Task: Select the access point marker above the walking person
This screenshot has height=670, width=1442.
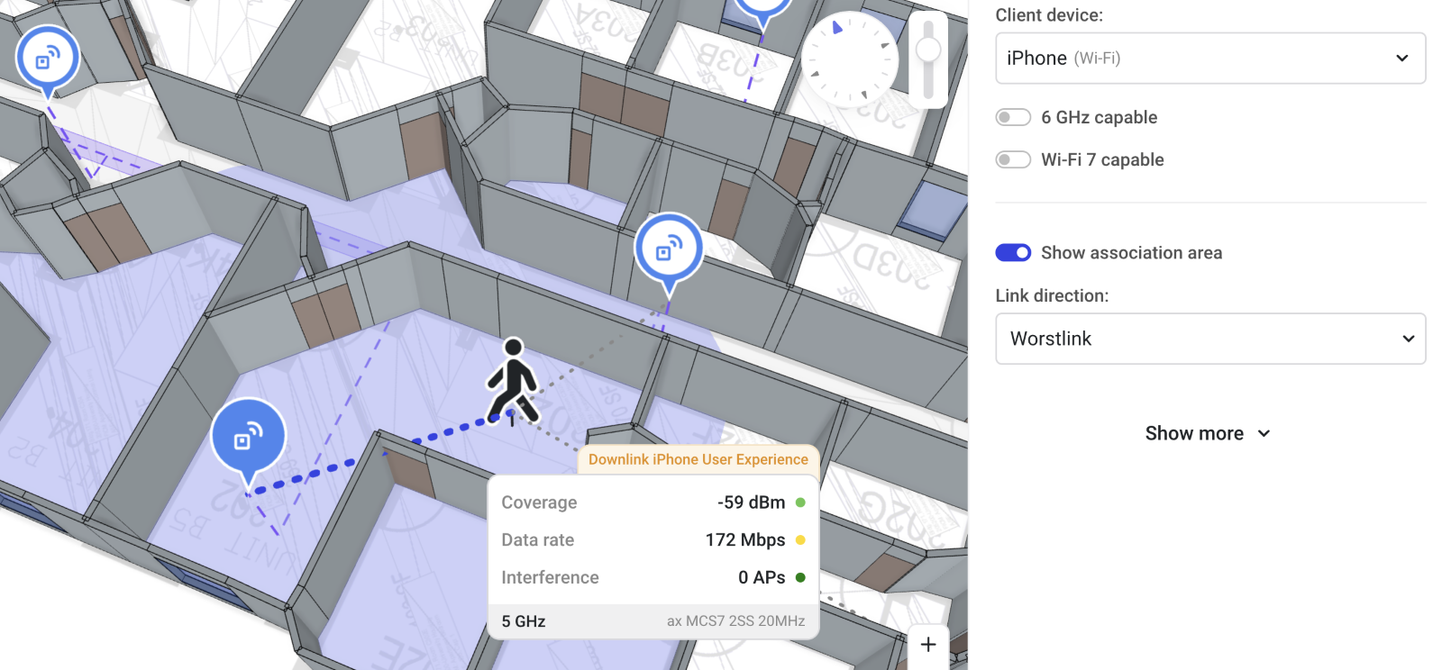Action: 669,250
